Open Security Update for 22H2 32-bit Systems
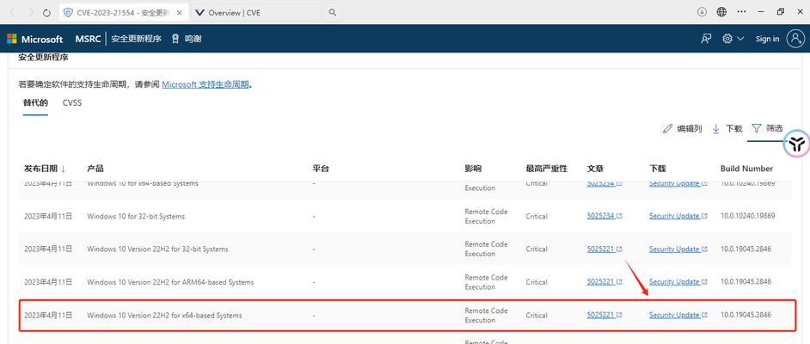Image resolution: width=810 pixels, height=344 pixels. coord(678,249)
